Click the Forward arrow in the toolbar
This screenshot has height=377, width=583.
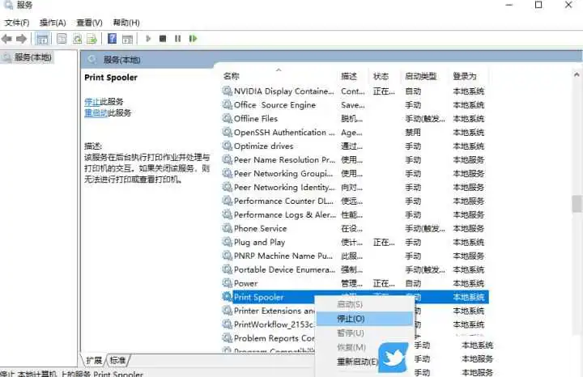tap(22, 39)
